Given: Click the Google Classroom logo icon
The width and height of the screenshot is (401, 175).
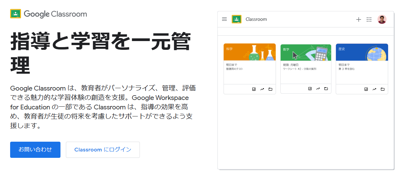Looking at the screenshot, I should 16,14.
